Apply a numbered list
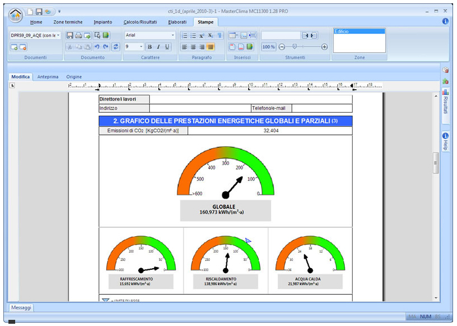 (x=185, y=35)
